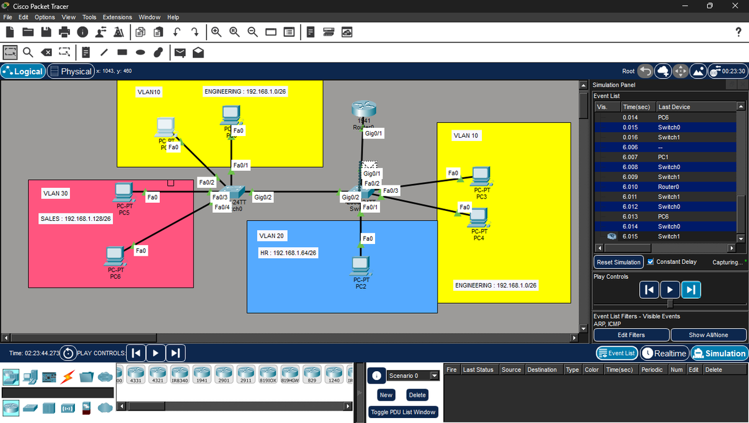Click the Open file folder icon
The width and height of the screenshot is (749, 423).
(28, 32)
